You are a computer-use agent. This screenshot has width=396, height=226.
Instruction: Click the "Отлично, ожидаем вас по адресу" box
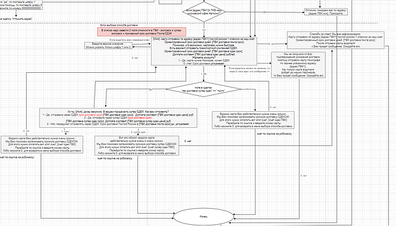pos(326,12)
